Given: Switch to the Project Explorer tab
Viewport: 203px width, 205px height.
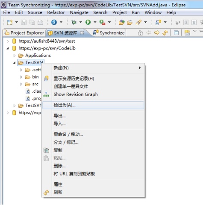Looking at the screenshot, I should 24,33.
